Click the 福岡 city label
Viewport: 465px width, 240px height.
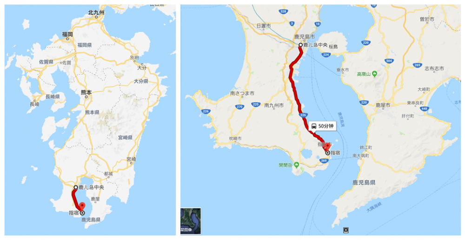pyautogui.click(x=67, y=34)
